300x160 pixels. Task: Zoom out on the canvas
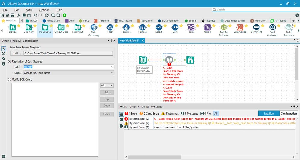click(x=58, y=15)
